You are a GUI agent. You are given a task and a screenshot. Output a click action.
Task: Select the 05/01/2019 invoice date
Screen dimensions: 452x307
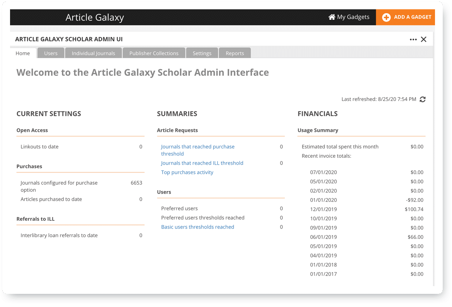323,246
